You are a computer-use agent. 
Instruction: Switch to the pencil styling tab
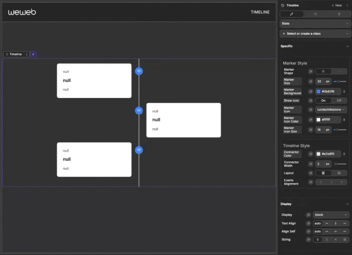[x=291, y=14]
